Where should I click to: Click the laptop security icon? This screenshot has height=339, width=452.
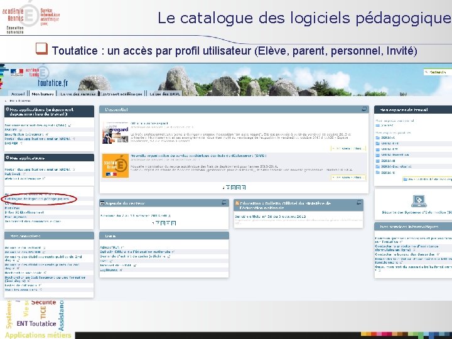(419, 202)
